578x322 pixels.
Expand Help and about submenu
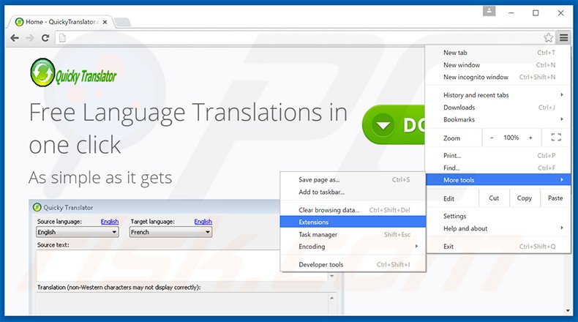click(x=498, y=228)
